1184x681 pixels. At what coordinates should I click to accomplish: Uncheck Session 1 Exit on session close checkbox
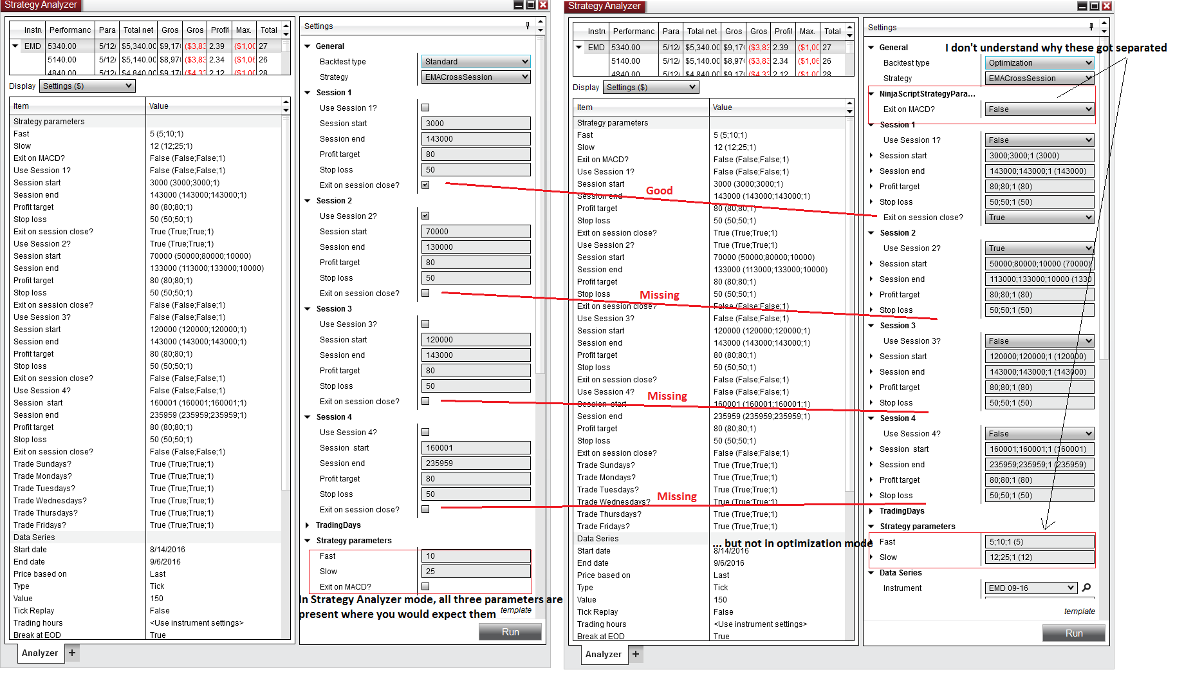(x=425, y=185)
